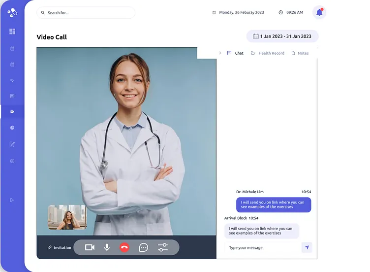Click the Monday, 26 Feburay 2023 date text
This screenshot has width=370, height=272.
coord(242,12)
